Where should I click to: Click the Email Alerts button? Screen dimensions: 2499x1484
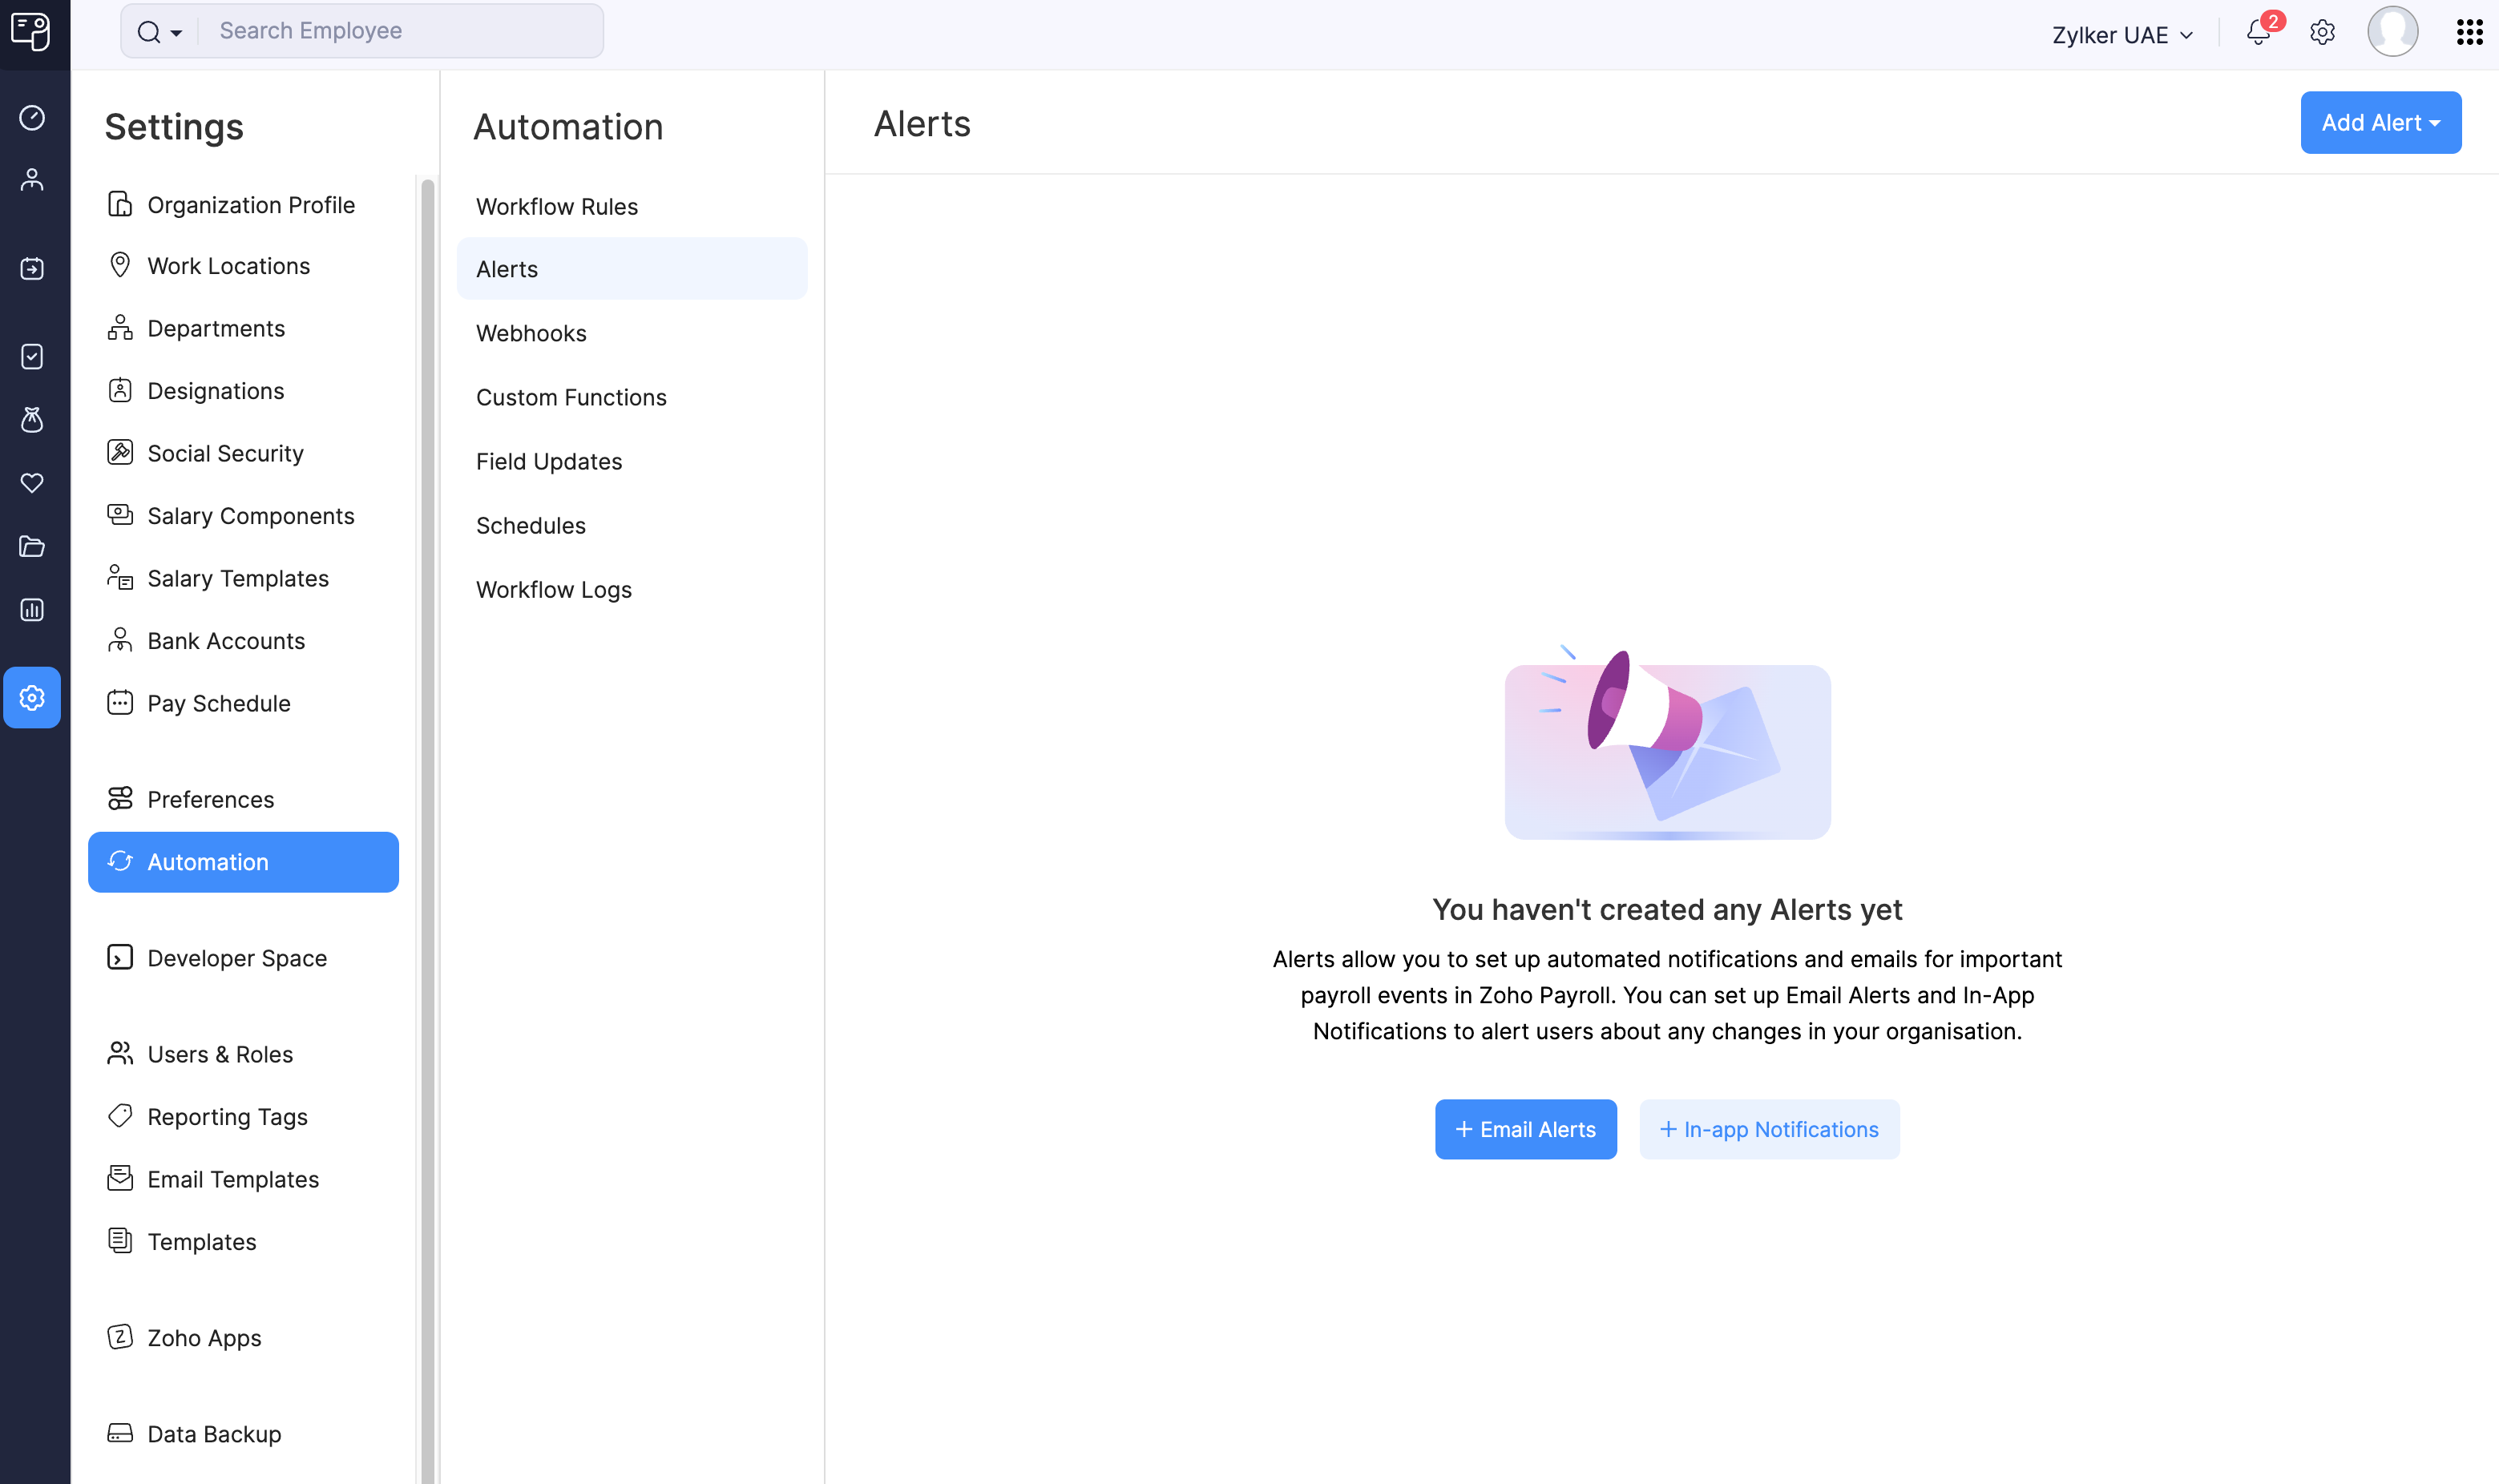[x=1525, y=1130]
